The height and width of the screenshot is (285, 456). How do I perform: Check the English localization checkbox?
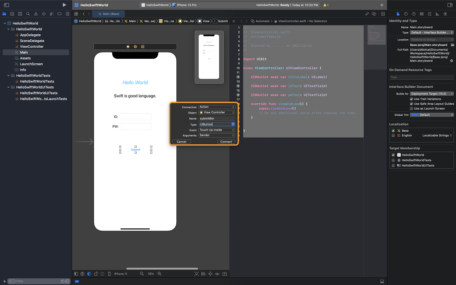[x=393, y=135]
